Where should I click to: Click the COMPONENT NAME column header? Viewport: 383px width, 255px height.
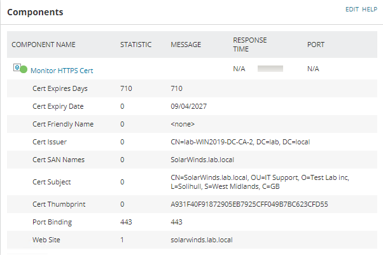point(43,45)
